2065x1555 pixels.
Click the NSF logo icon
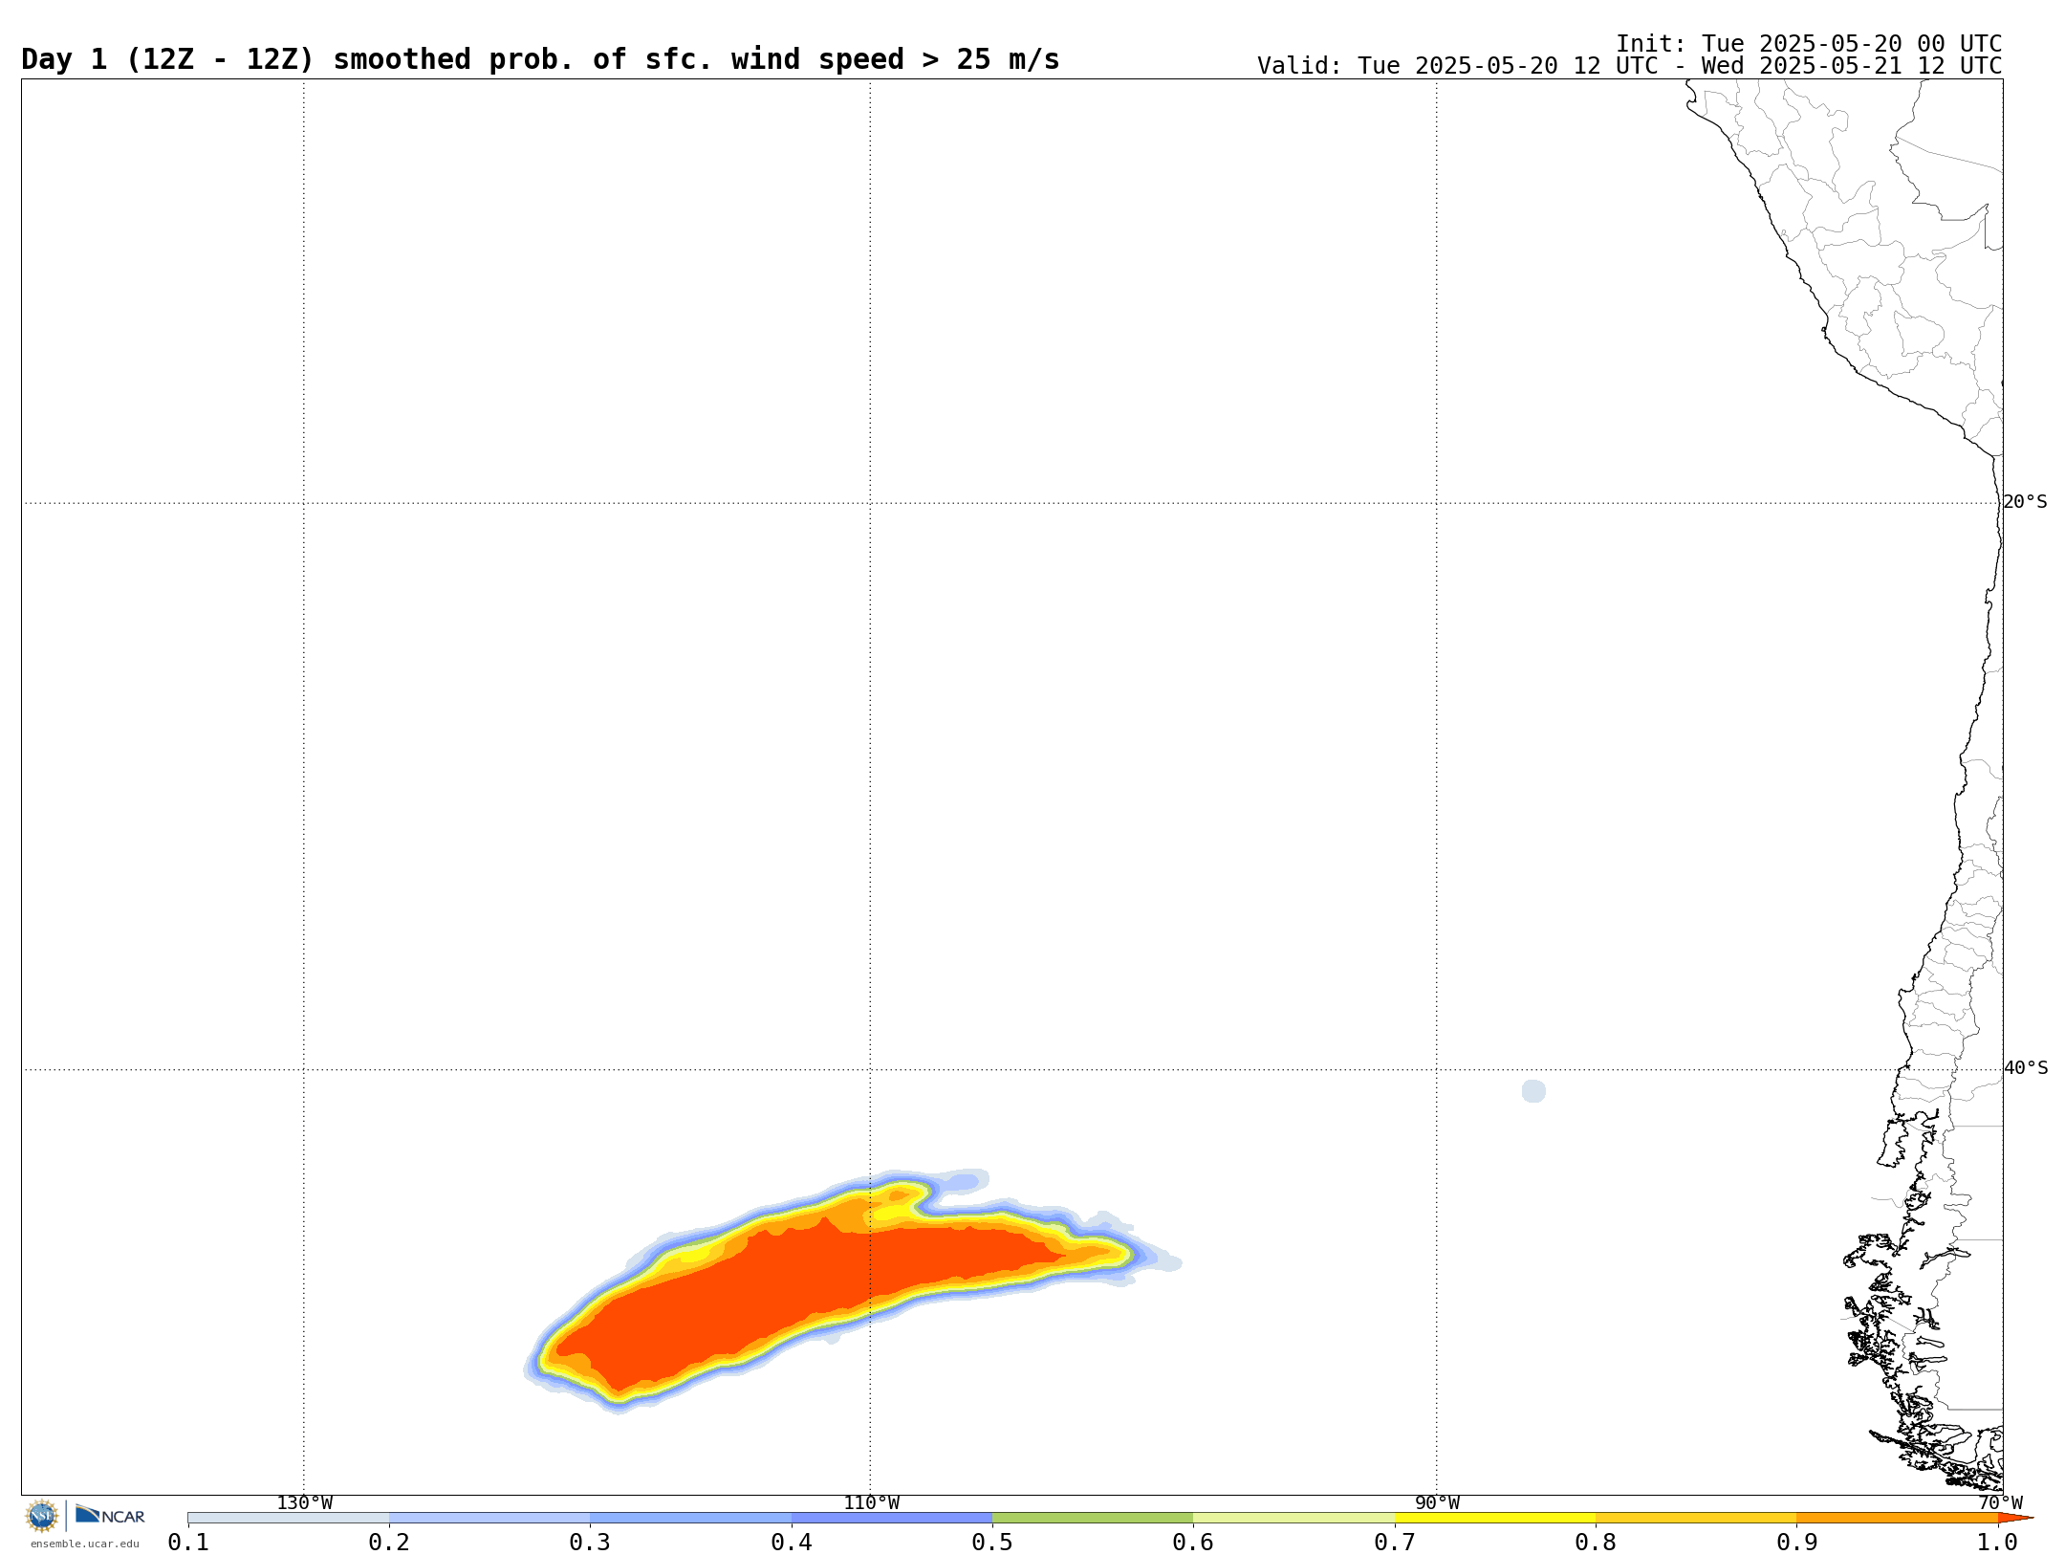click(x=42, y=1516)
